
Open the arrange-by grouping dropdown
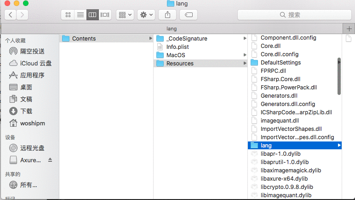[x=125, y=15]
